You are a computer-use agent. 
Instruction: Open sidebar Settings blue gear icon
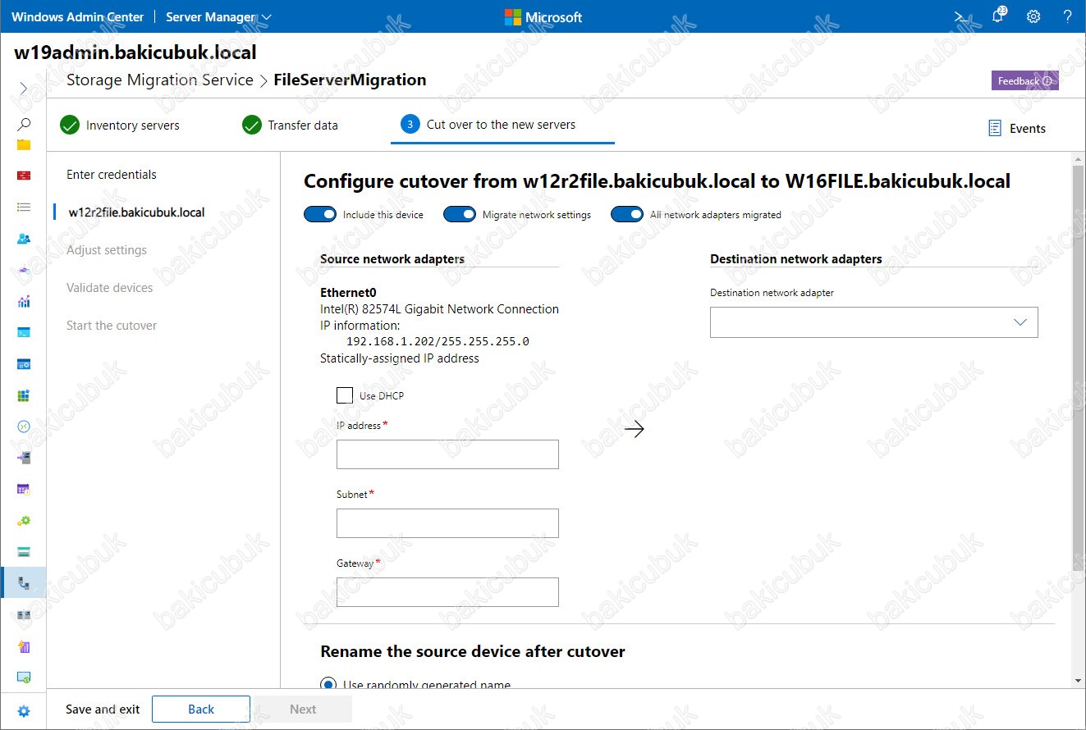[x=24, y=711]
